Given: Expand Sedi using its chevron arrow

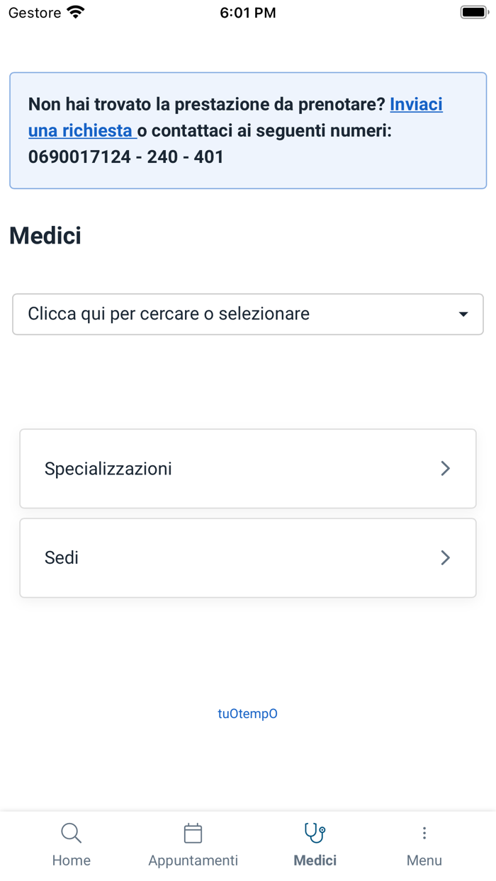Looking at the screenshot, I should (445, 558).
